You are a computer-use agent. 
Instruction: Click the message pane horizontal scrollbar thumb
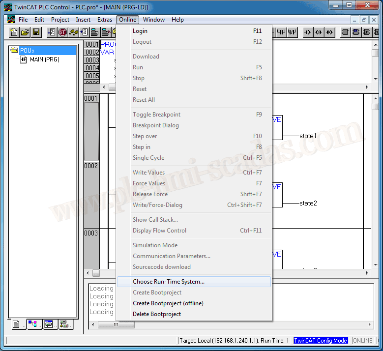[x=116, y=325]
